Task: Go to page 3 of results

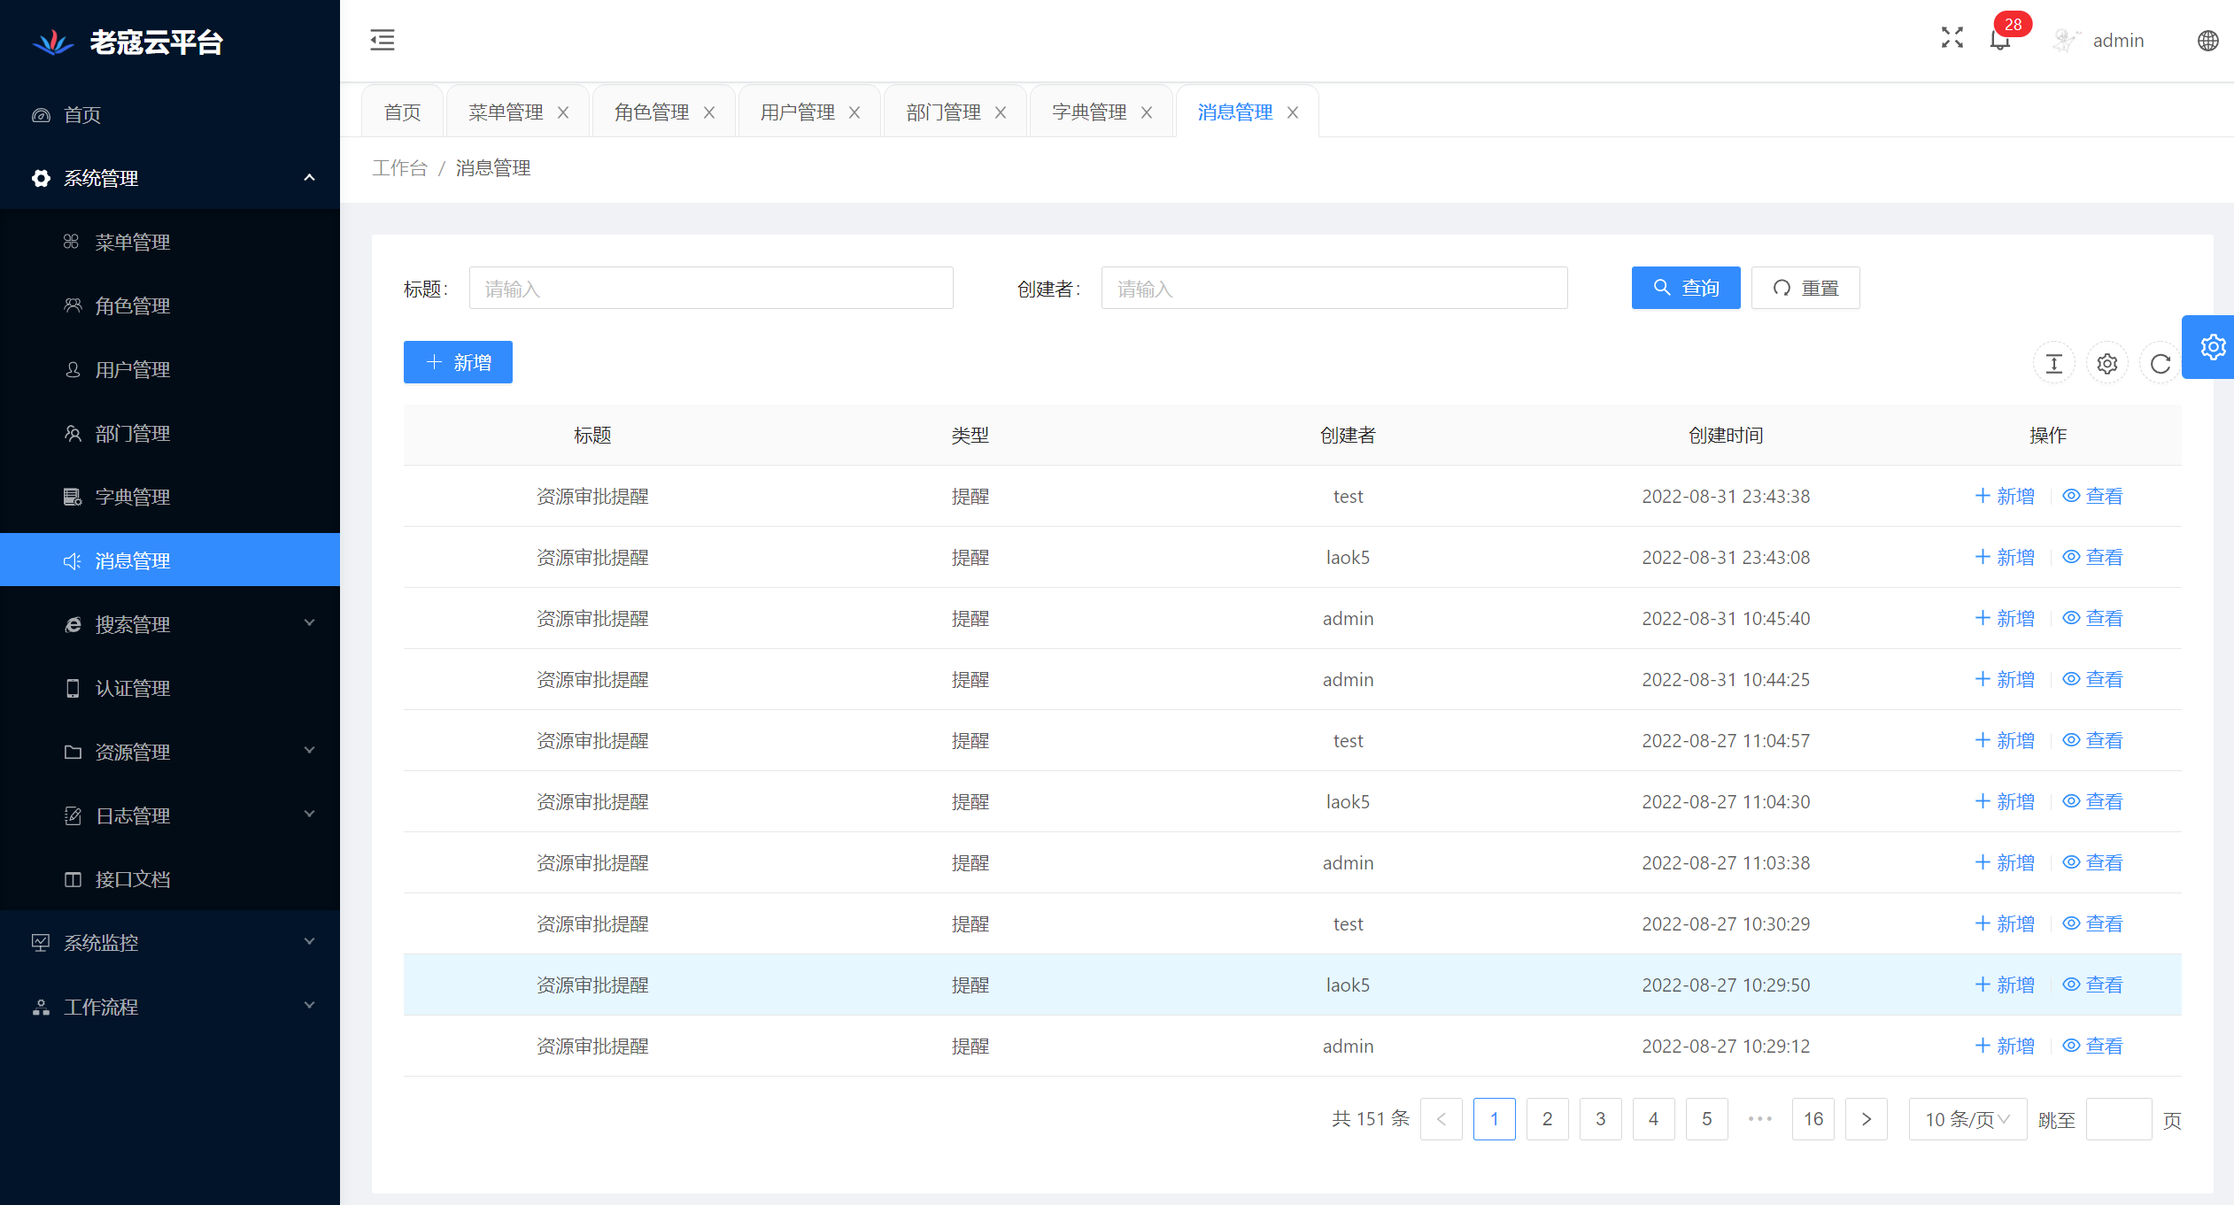Action: pos(1600,1119)
